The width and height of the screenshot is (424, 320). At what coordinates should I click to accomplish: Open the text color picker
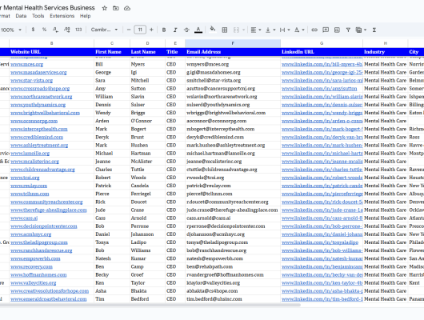point(198,30)
